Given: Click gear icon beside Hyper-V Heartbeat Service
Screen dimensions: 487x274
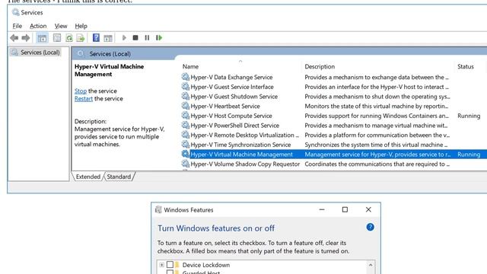Looking at the screenshot, I should [186, 106].
